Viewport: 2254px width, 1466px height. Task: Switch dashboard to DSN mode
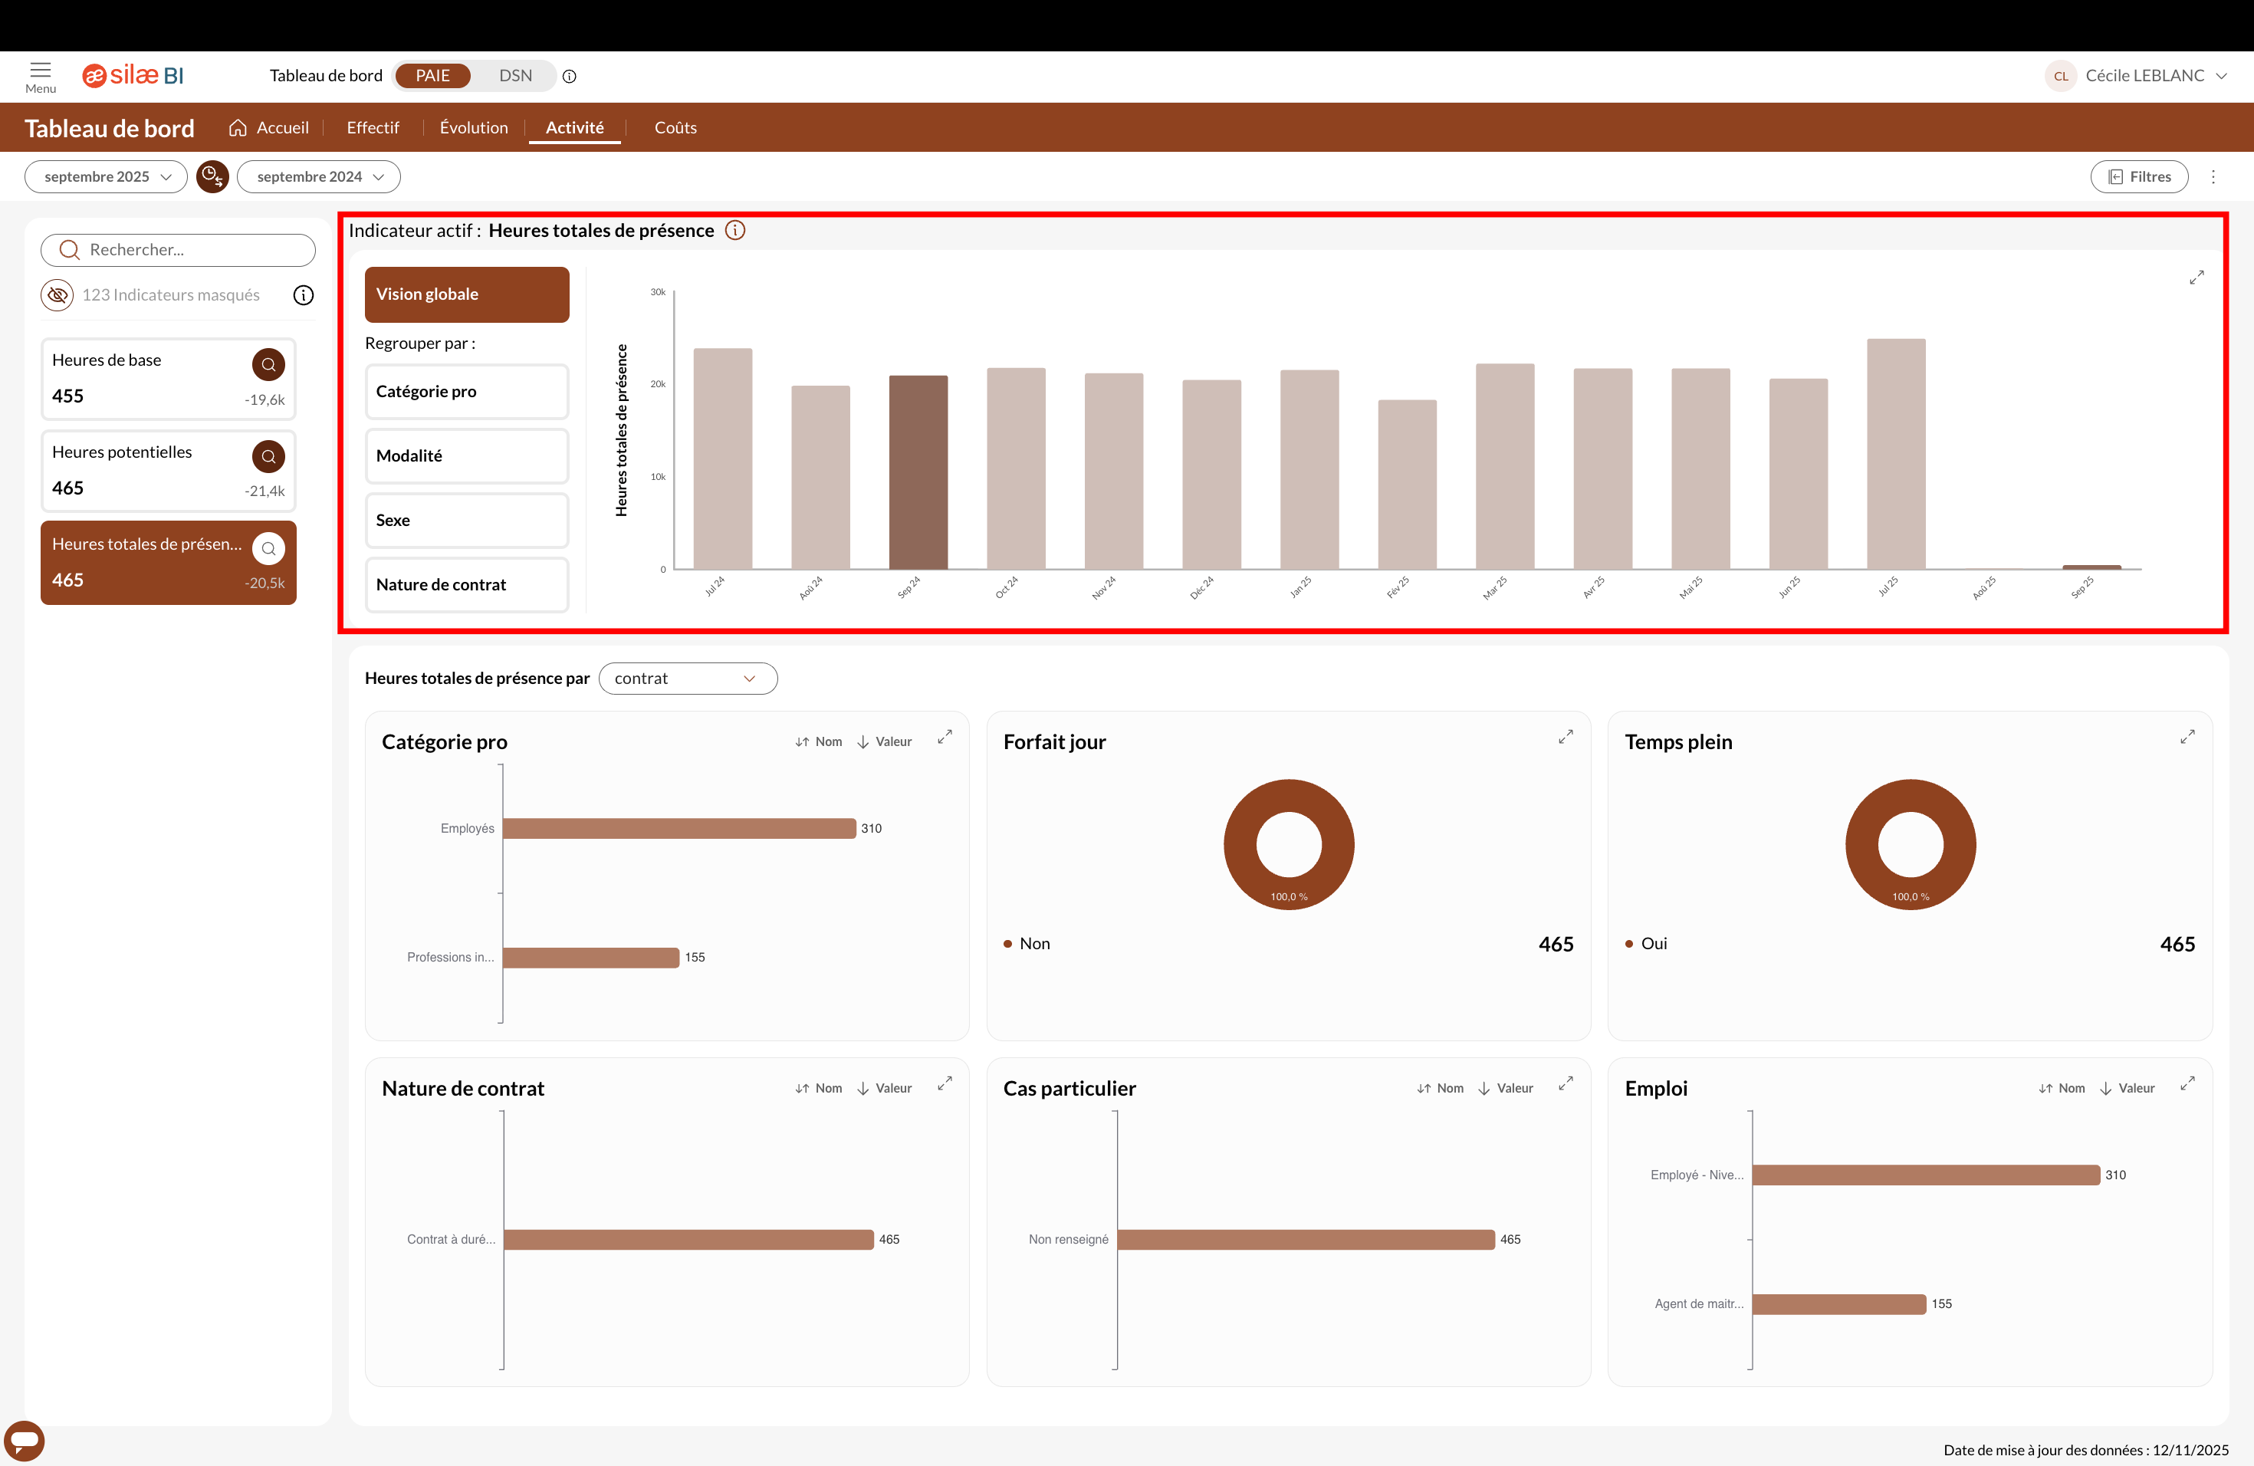coord(515,76)
